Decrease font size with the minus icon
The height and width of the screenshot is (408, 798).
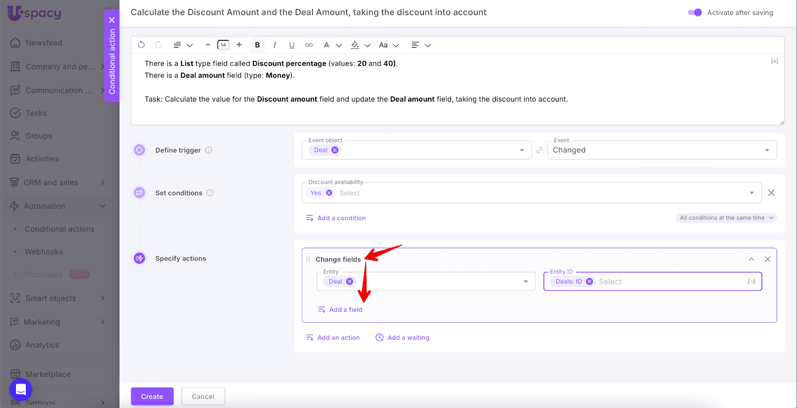[207, 45]
